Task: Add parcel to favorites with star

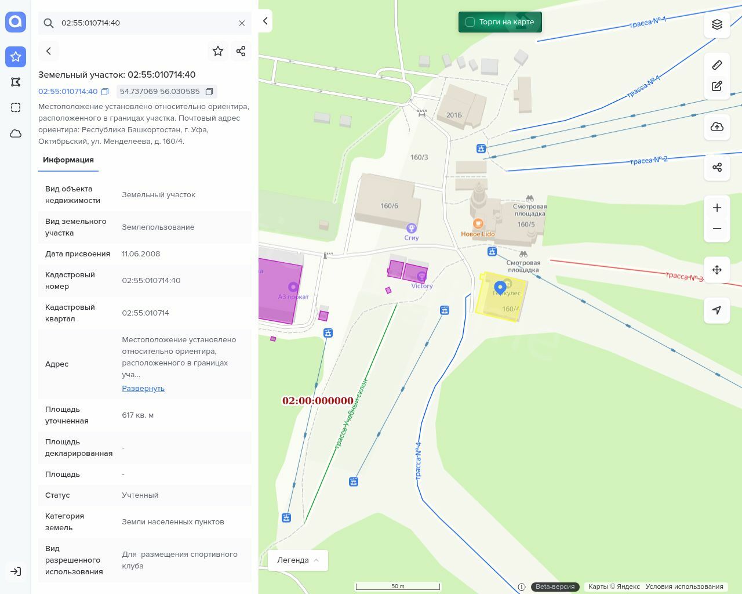Action: pyautogui.click(x=218, y=51)
